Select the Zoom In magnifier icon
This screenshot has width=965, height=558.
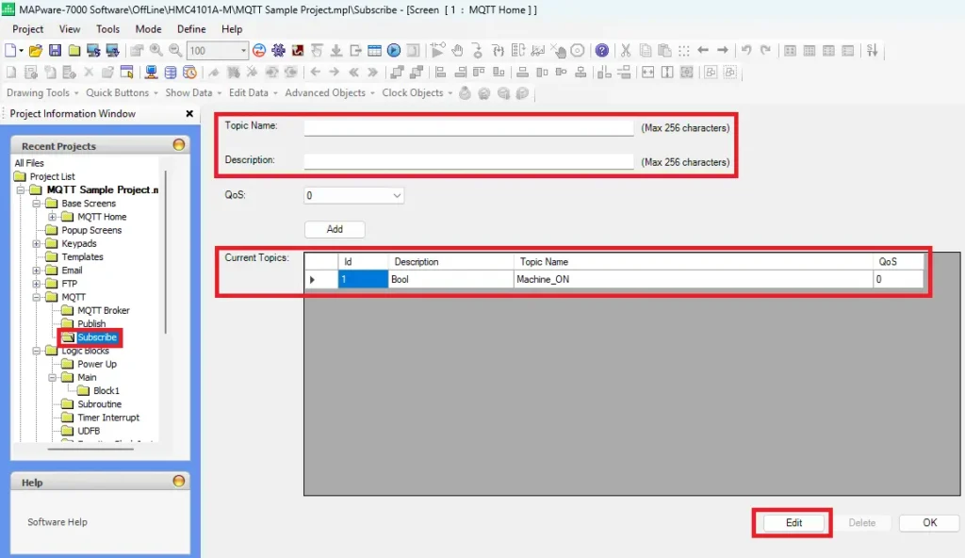[155, 50]
